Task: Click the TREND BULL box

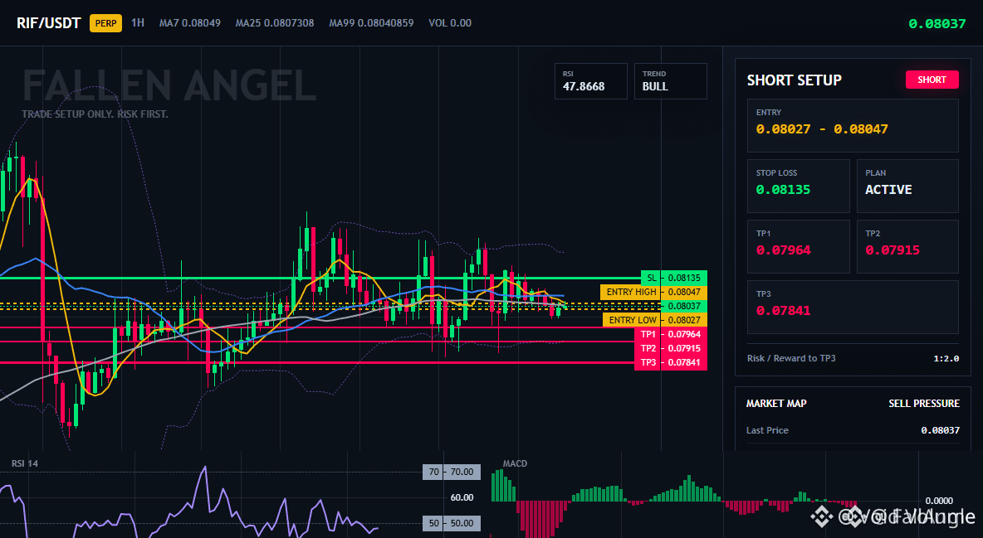Action: click(670, 80)
